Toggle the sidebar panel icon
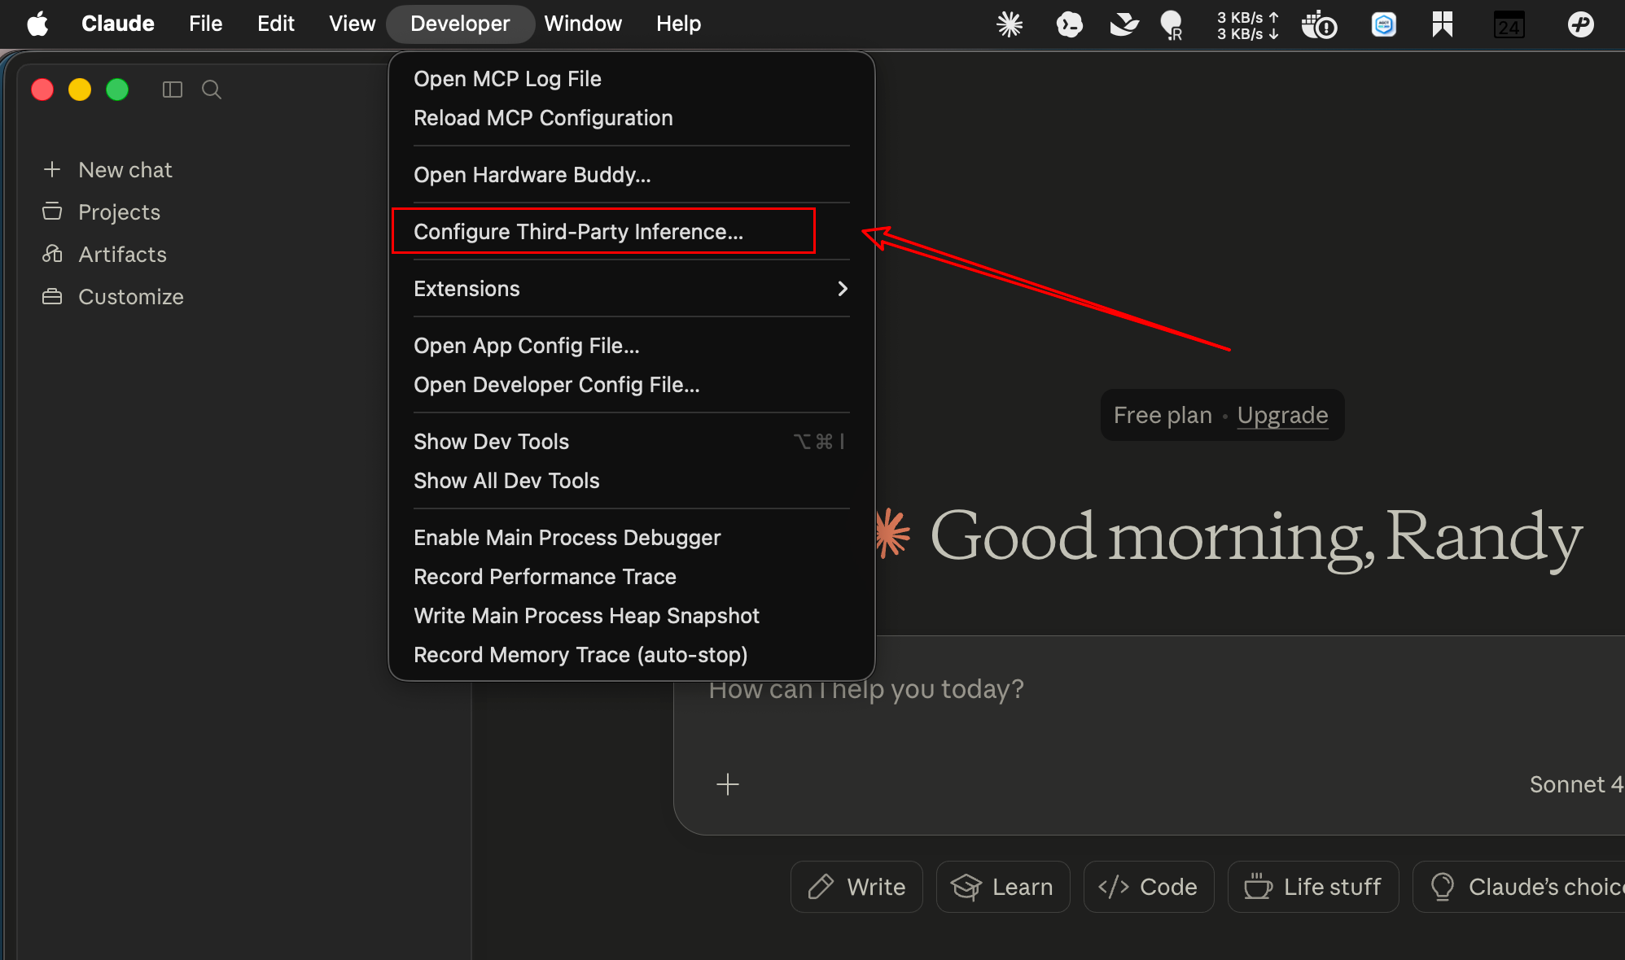The width and height of the screenshot is (1625, 960). pyautogui.click(x=172, y=89)
